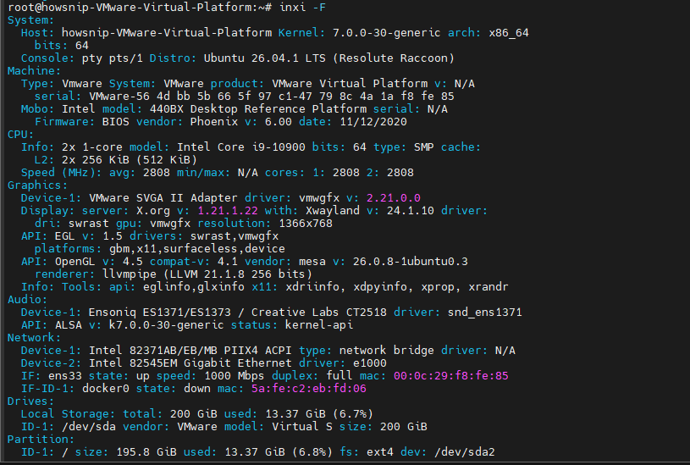Click "(Resolute Raccoon)" codename text
The width and height of the screenshot is (690, 465).
point(394,58)
